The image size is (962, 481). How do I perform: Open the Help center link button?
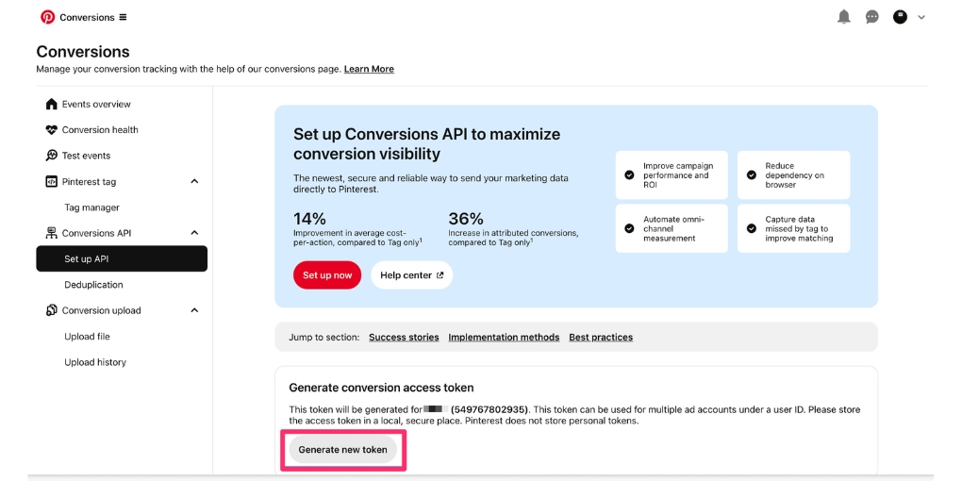click(x=411, y=275)
